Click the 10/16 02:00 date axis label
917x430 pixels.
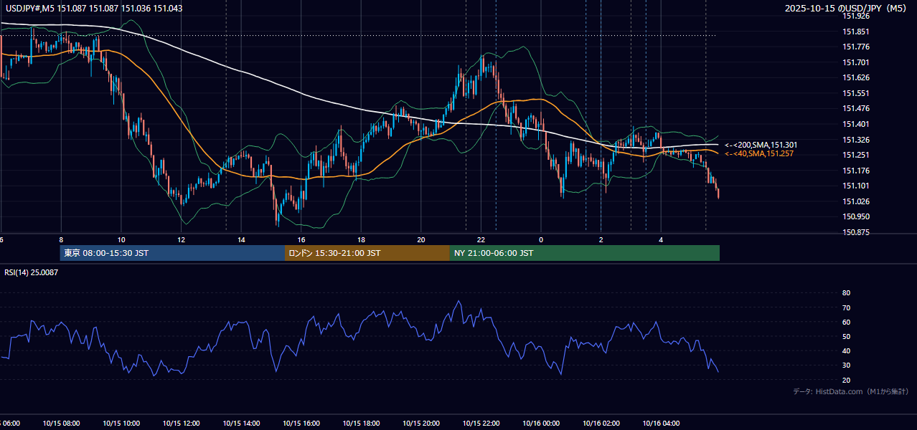[x=601, y=424]
